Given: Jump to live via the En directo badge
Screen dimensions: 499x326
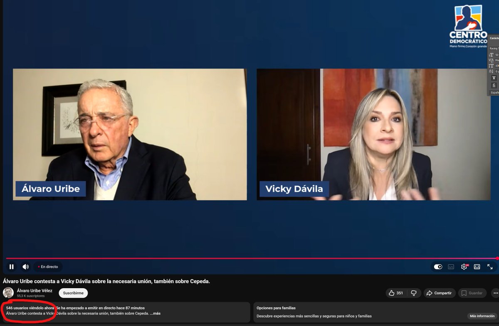Looking at the screenshot, I should [x=48, y=267].
